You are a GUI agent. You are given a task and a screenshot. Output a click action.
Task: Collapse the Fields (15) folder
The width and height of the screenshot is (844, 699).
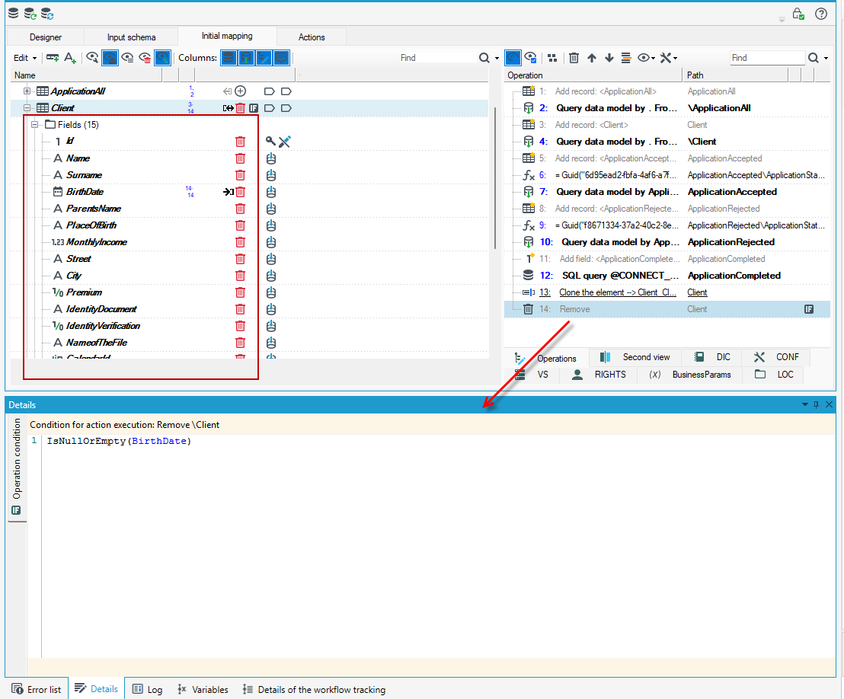point(35,125)
